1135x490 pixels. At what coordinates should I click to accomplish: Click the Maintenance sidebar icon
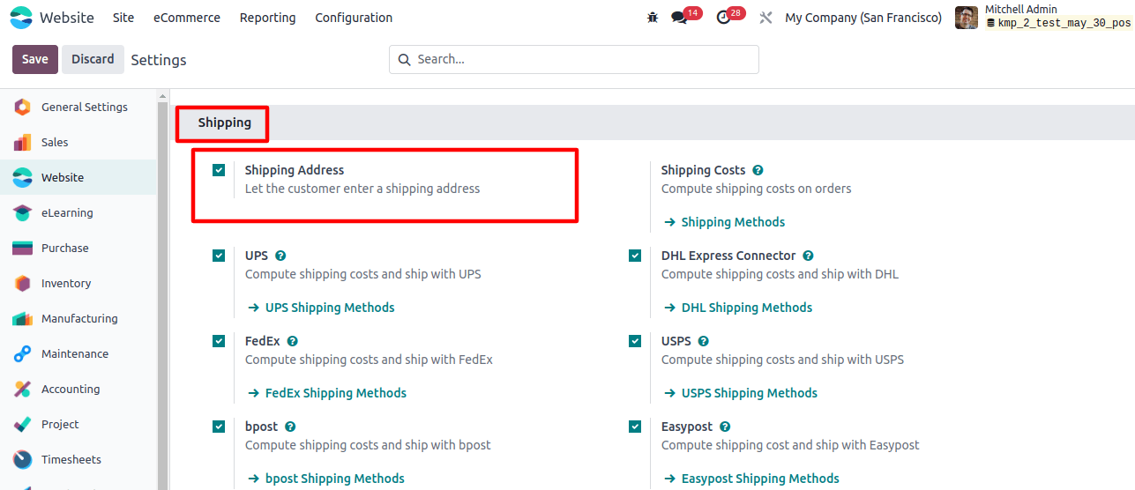click(23, 354)
